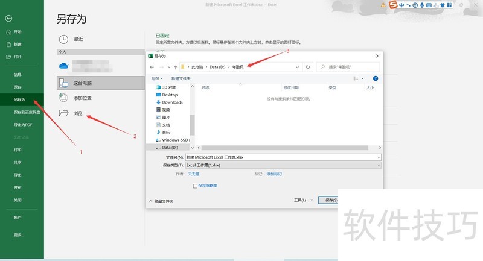Click Data (D:) in the address breadcrumb
The width and height of the screenshot is (483, 261).
point(217,67)
